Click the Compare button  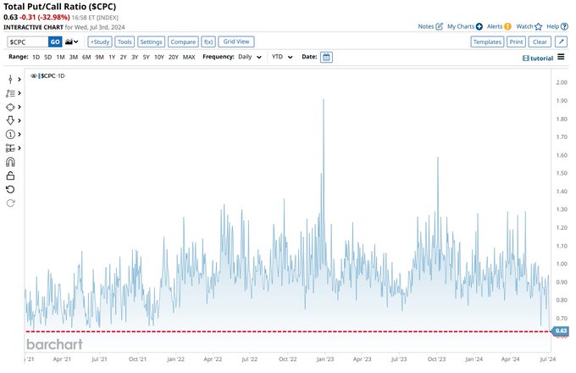(x=183, y=42)
